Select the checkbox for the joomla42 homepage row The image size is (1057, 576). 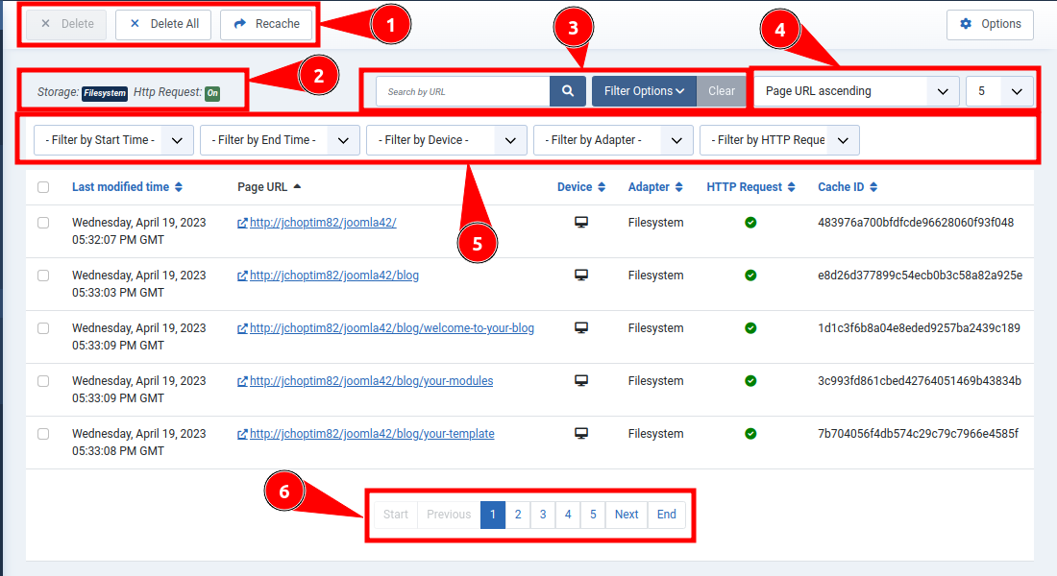[42, 222]
